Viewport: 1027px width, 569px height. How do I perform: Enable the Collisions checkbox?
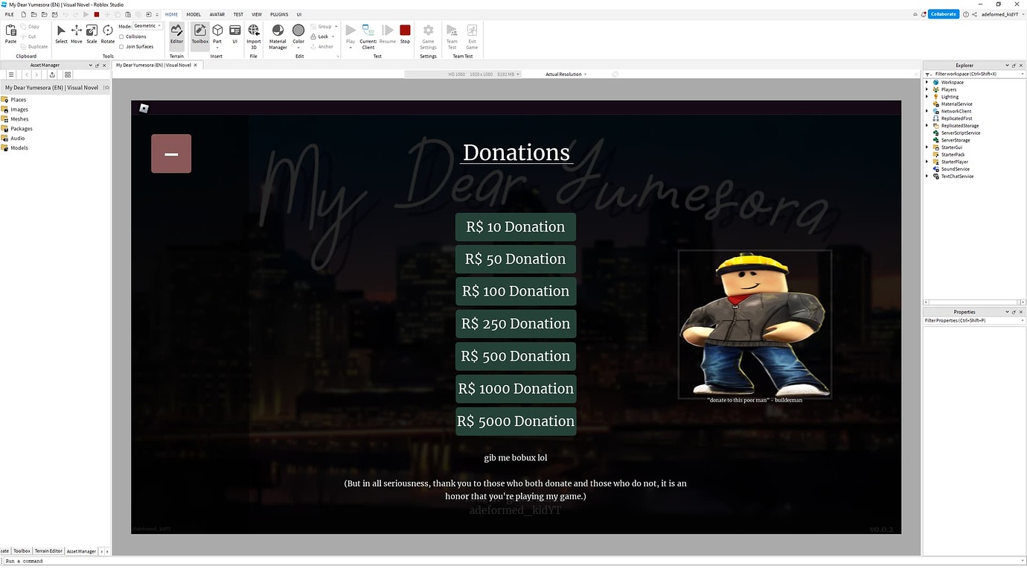[121, 36]
